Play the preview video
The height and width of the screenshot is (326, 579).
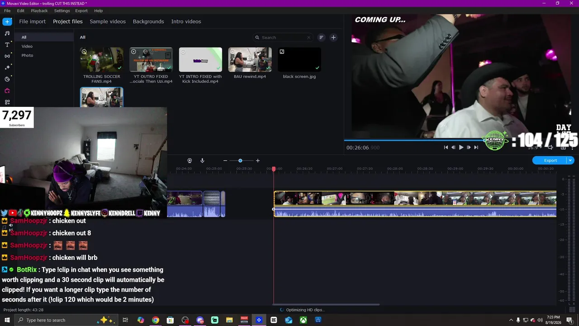point(461,147)
